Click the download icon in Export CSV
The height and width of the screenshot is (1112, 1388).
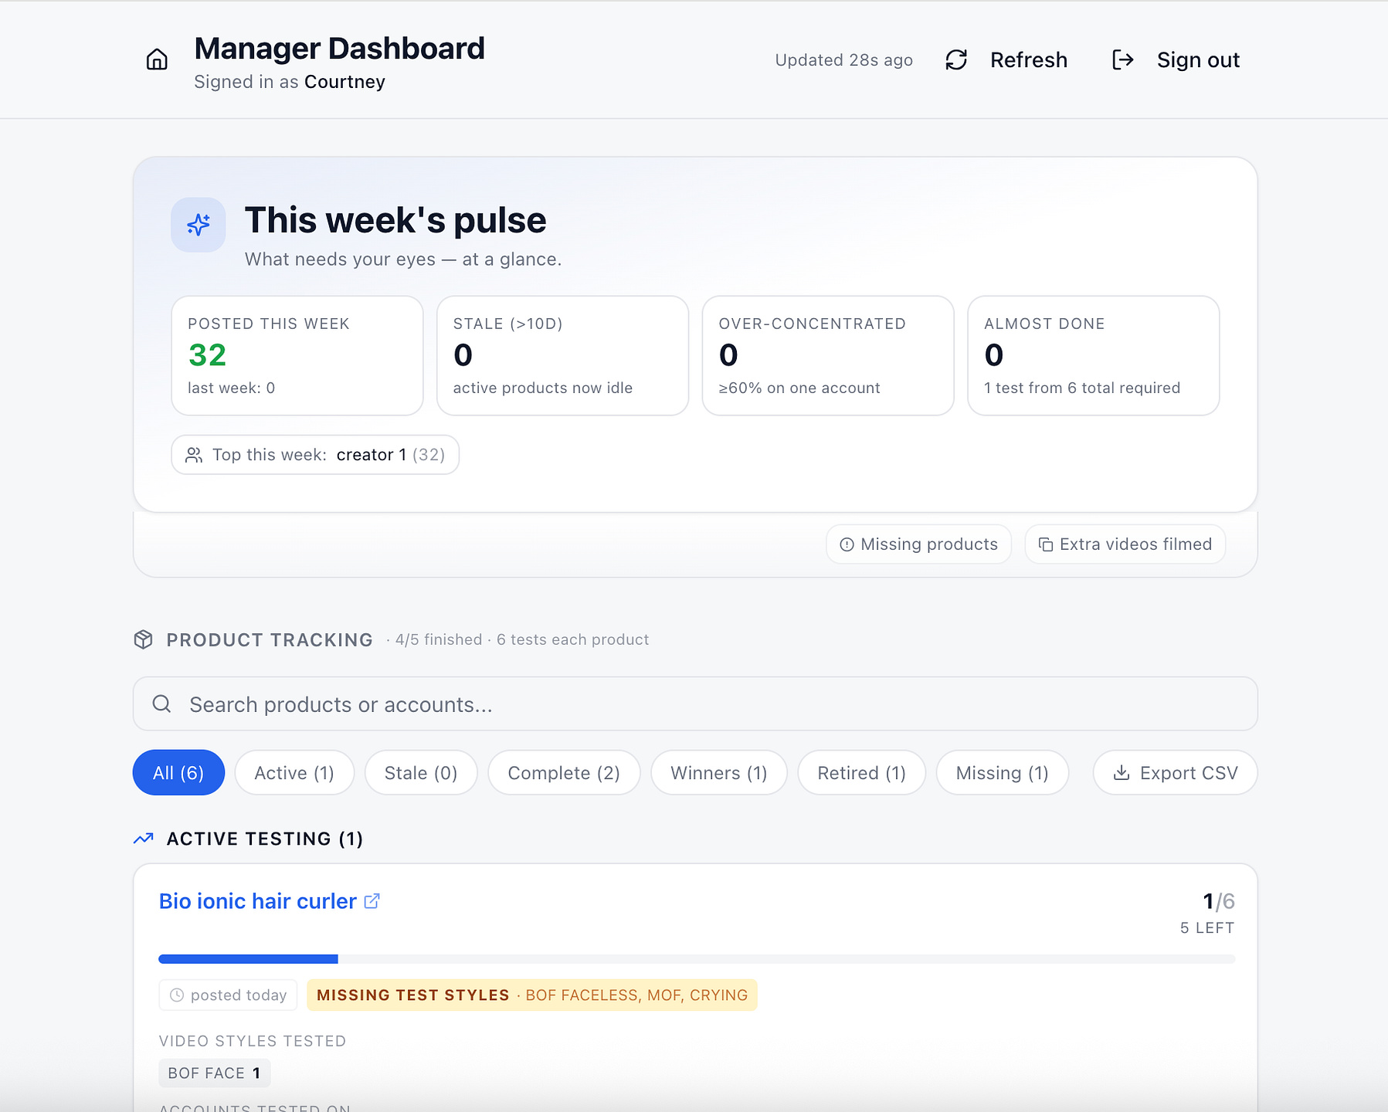(x=1122, y=773)
